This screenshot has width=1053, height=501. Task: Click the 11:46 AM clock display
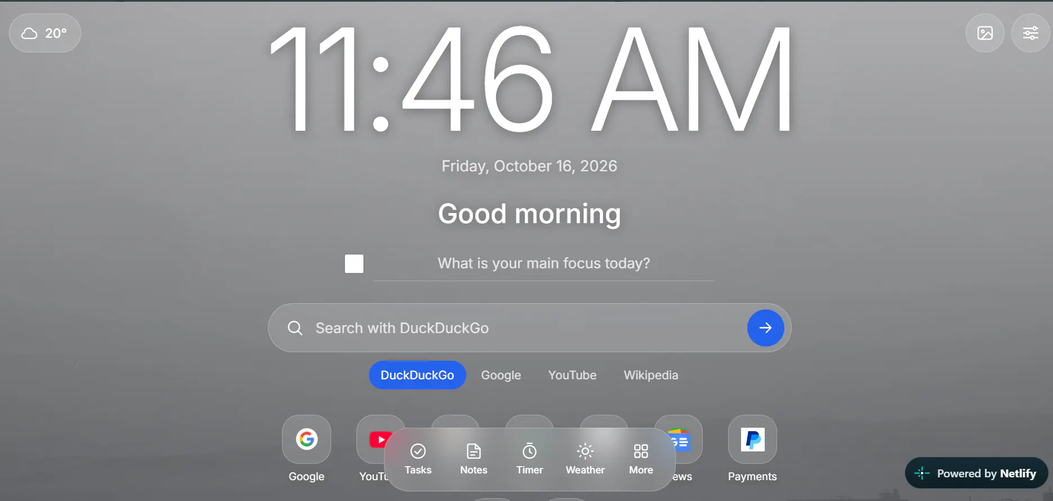pos(529,79)
